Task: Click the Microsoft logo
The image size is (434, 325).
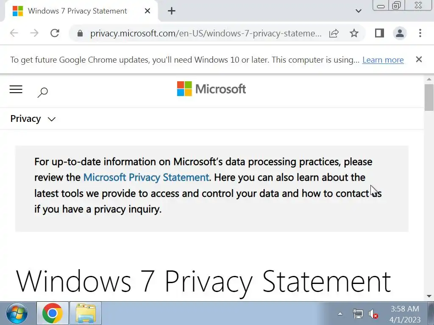Action: click(211, 89)
